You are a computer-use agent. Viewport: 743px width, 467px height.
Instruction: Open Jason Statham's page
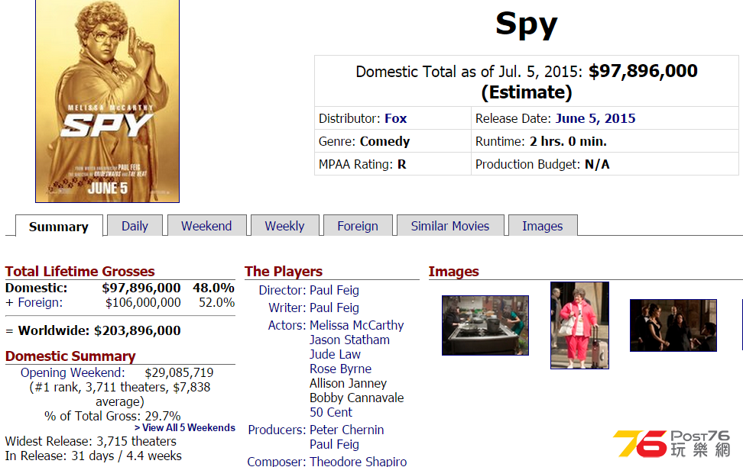pos(349,340)
